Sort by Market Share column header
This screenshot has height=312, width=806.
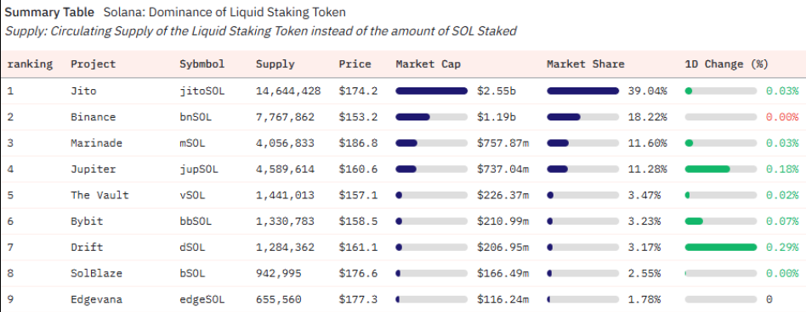point(586,64)
